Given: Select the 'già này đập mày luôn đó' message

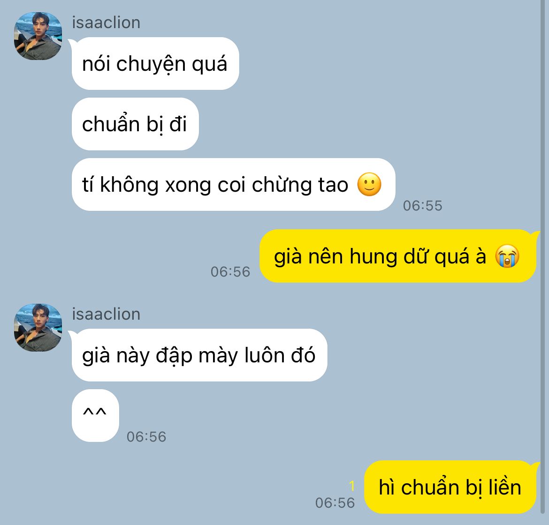Looking at the screenshot, I should 199,355.
